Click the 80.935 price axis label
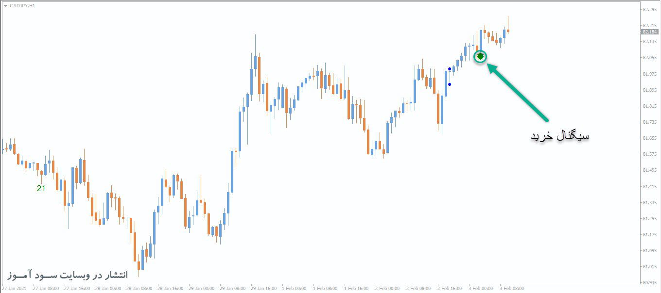This screenshot has height=293, width=661. point(650,282)
